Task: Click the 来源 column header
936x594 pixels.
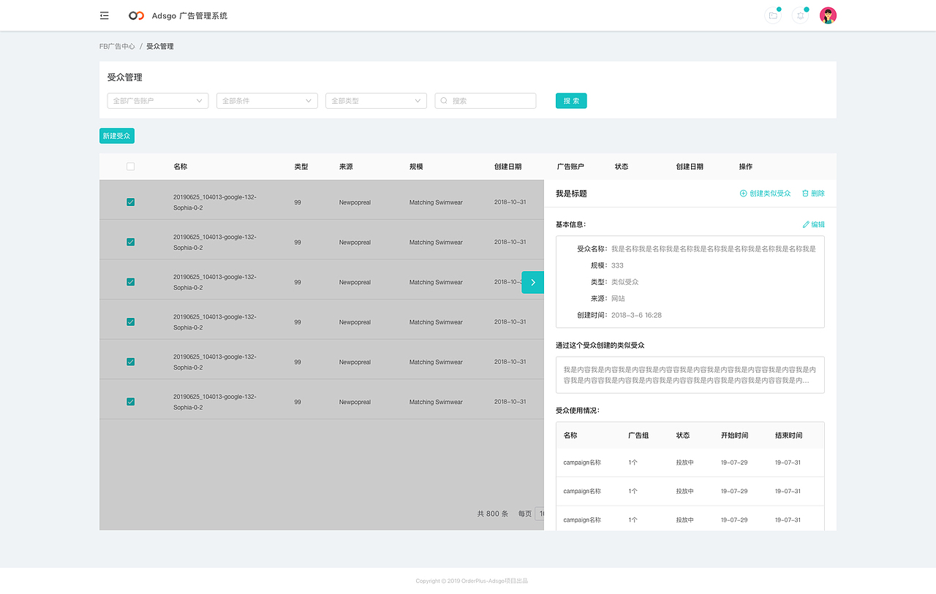Action: point(346,167)
